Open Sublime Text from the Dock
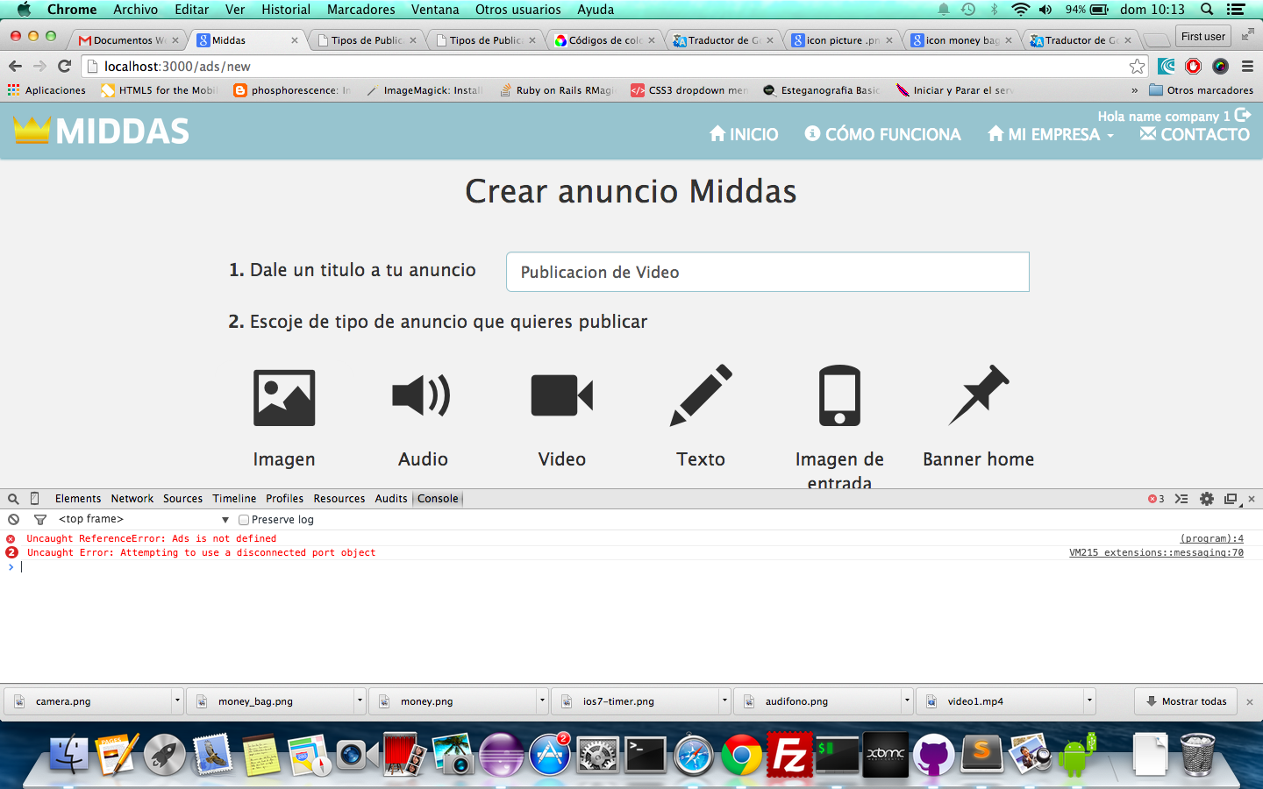This screenshot has width=1263, height=789. pyautogui.click(x=982, y=752)
